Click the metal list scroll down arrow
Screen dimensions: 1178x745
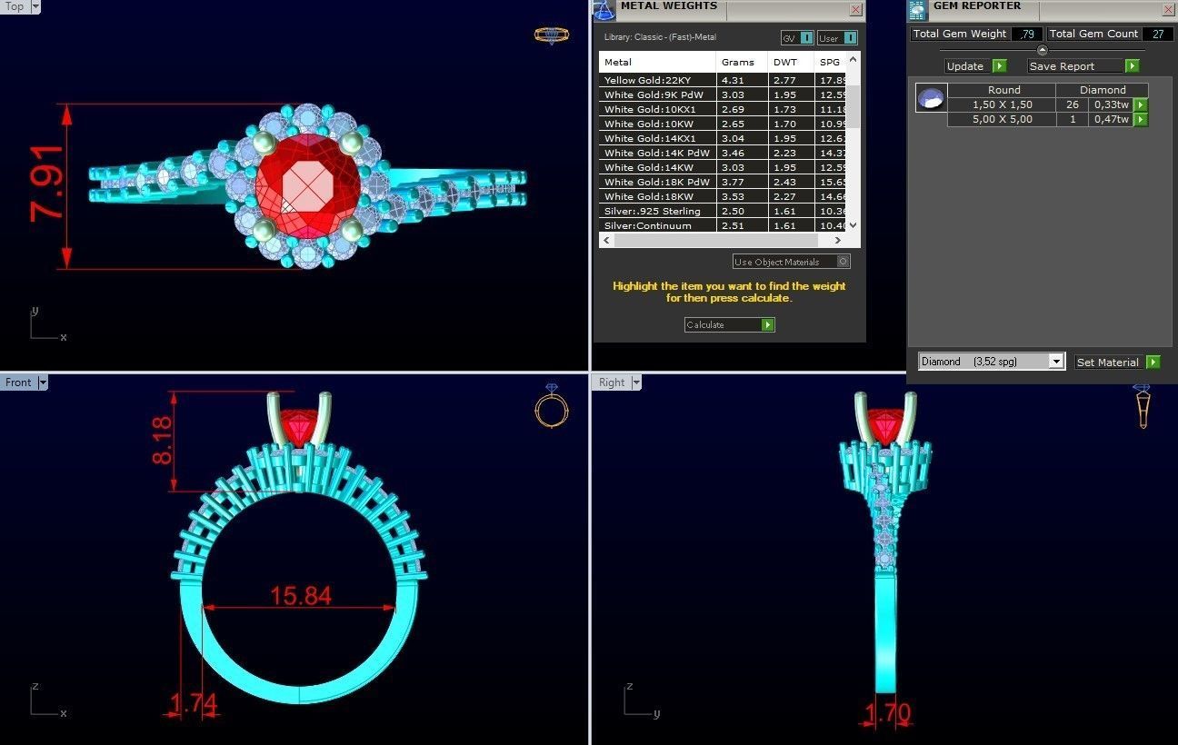(x=853, y=225)
